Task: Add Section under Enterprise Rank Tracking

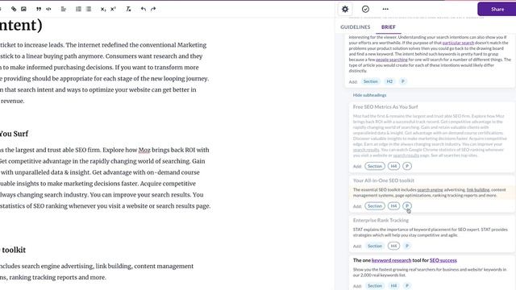Action: pyautogui.click(x=375, y=246)
